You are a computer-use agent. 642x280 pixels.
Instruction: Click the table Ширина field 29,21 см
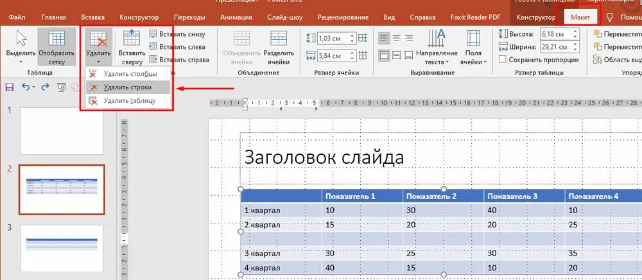556,47
